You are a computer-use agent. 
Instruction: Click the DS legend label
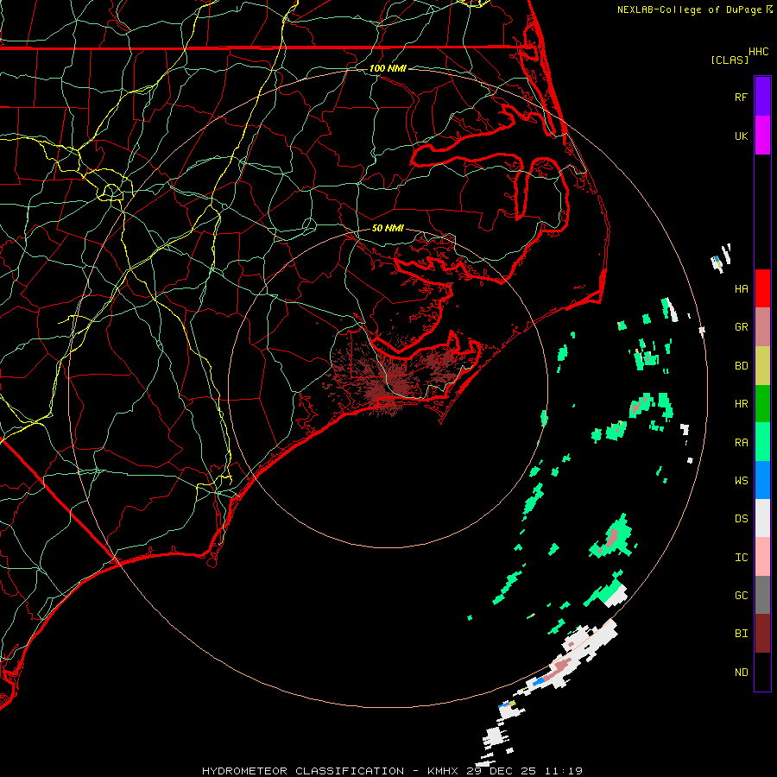(741, 519)
